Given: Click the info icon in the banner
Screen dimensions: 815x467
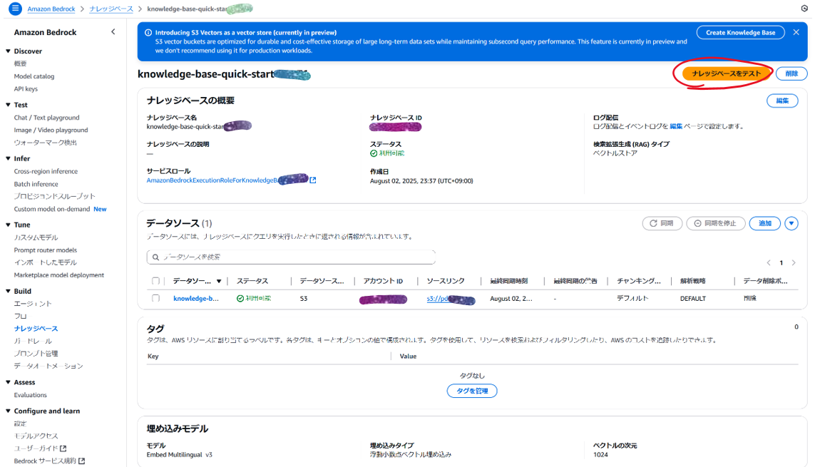Looking at the screenshot, I should [x=148, y=32].
